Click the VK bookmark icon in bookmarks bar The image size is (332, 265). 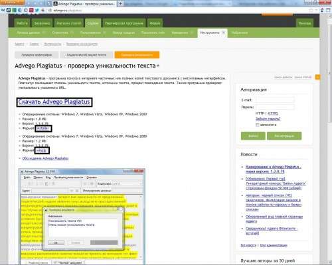3,10
